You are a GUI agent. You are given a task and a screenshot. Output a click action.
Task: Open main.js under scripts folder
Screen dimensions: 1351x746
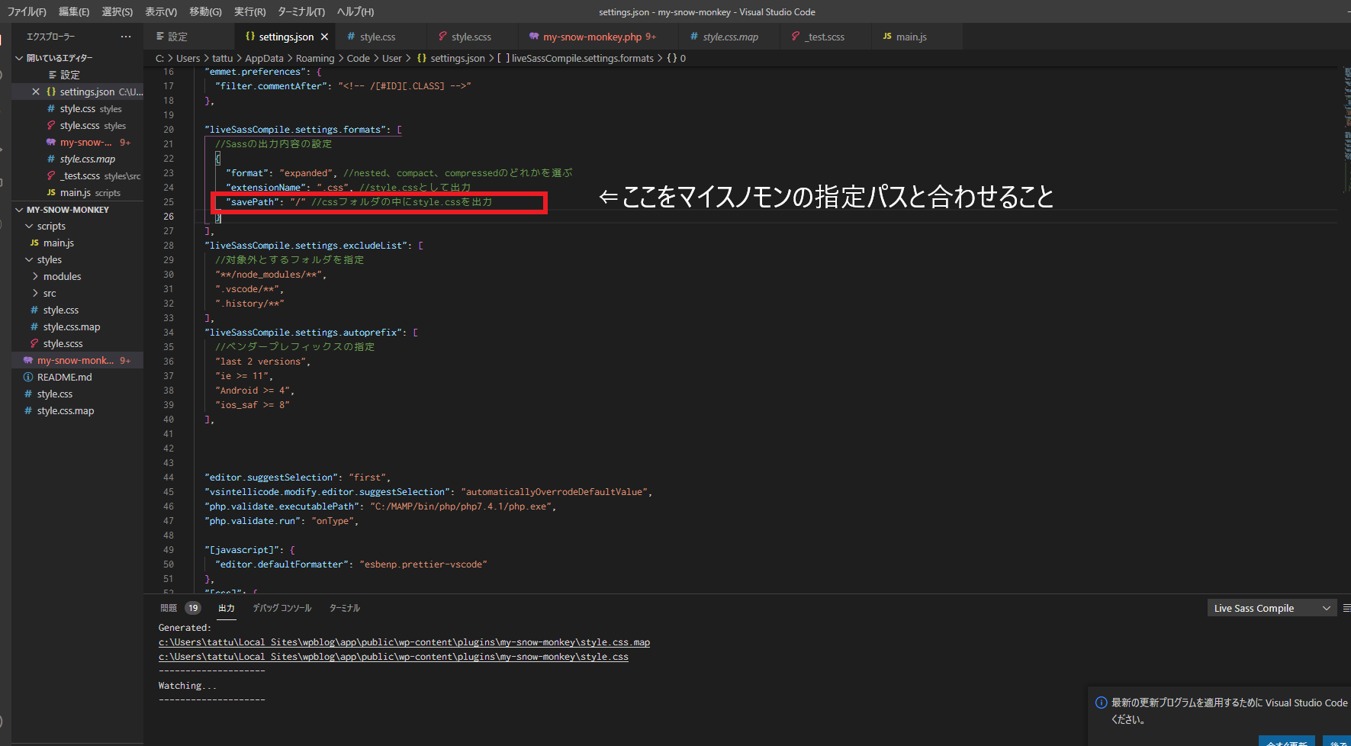[78, 243]
